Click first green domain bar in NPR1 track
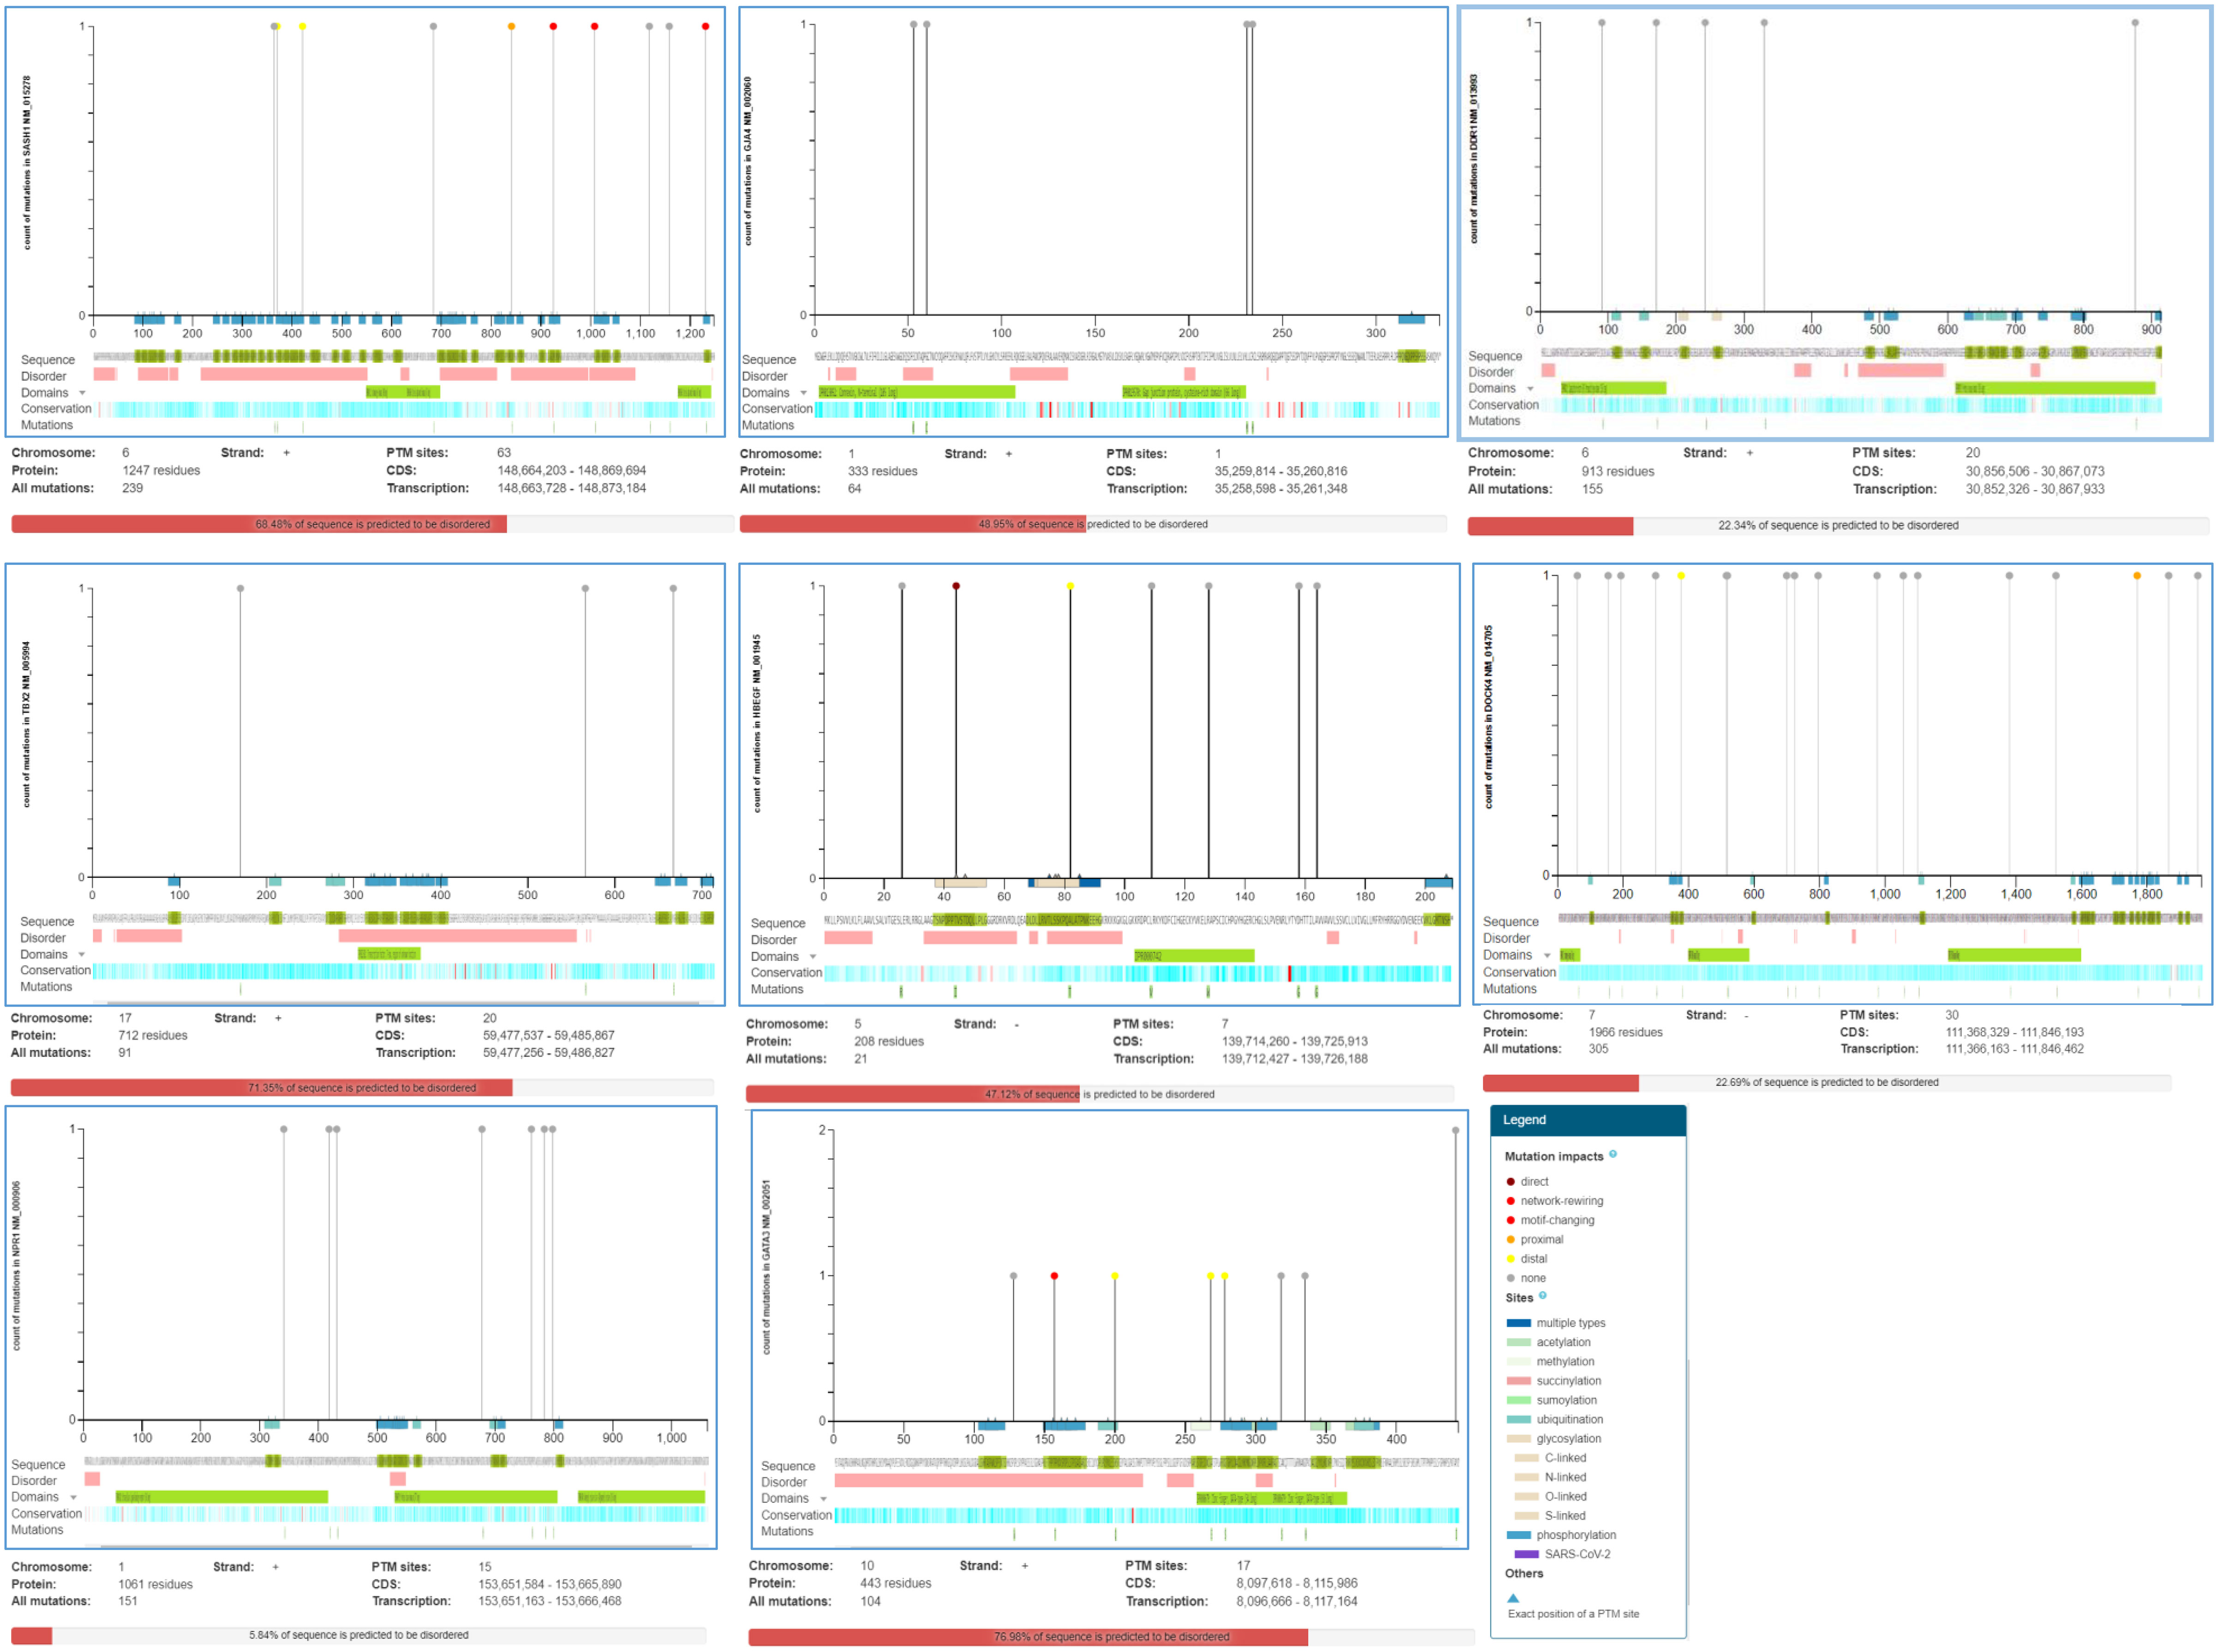This screenshot has height=1652, width=2219. tap(221, 1497)
